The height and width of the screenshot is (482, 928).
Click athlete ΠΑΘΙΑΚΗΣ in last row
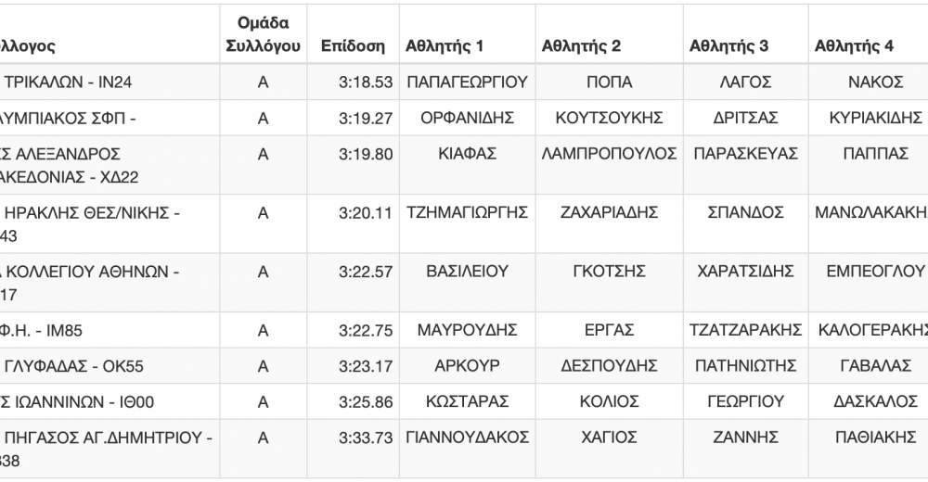[876, 438]
